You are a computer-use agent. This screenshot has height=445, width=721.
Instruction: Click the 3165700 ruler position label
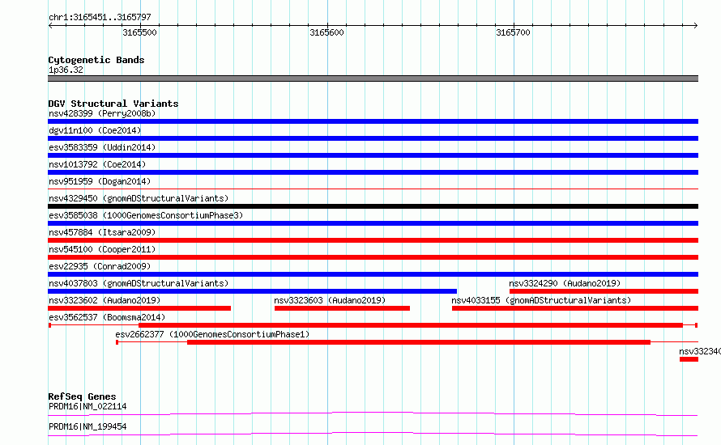pos(513,32)
